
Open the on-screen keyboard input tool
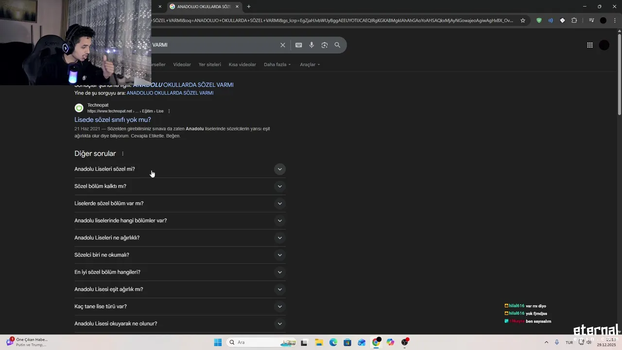(x=298, y=45)
